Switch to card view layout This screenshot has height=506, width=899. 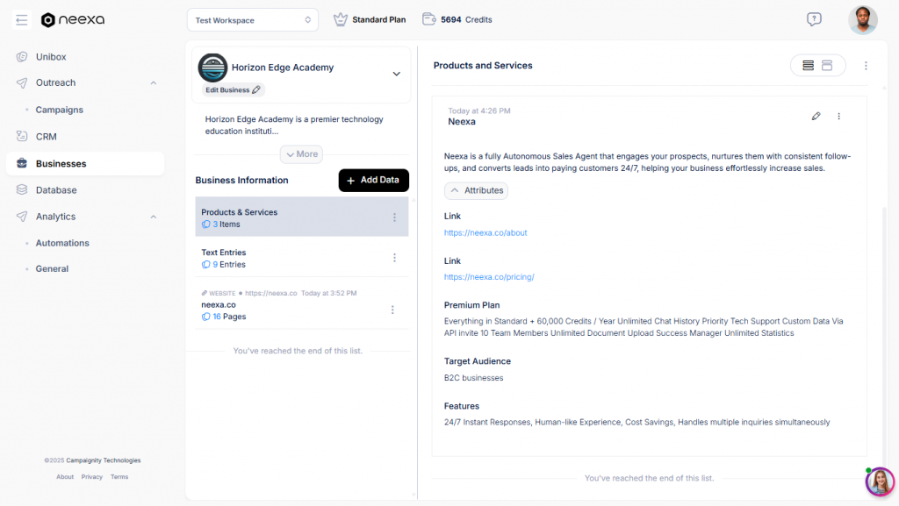[827, 66]
